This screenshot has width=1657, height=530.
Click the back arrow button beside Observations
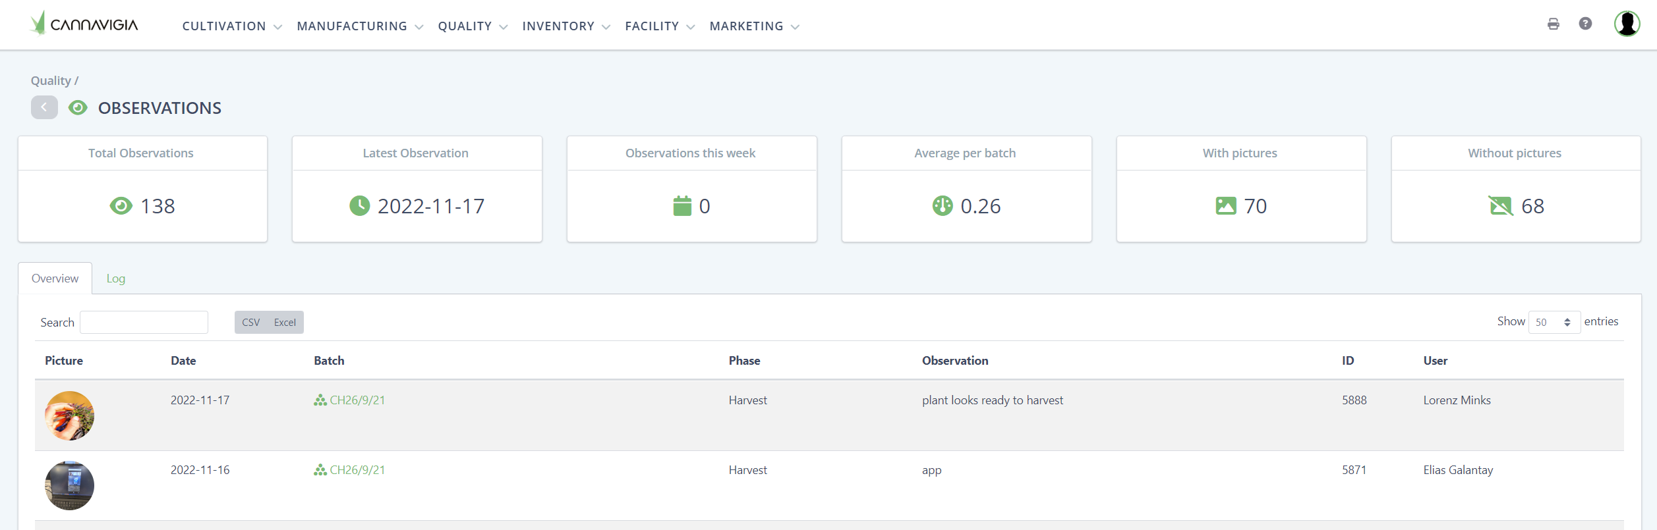pyautogui.click(x=44, y=107)
